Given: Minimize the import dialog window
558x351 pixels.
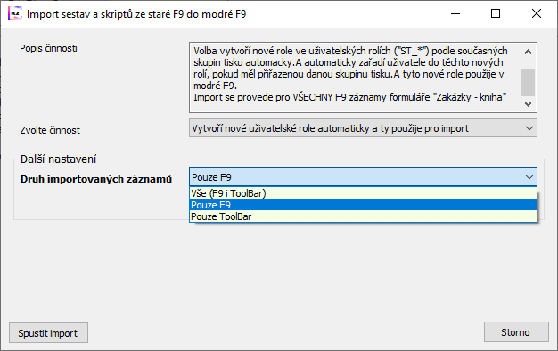Looking at the screenshot, I should [x=455, y=14].
